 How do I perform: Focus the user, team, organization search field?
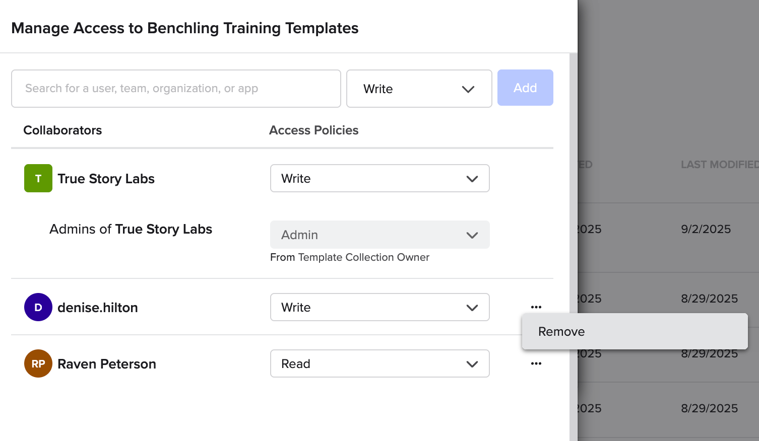(x=176, y=89)
